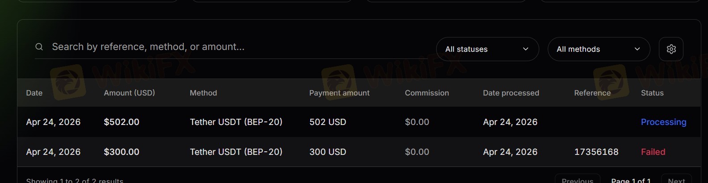
Task: Click the Date processed column header
Action: (511, 93)
